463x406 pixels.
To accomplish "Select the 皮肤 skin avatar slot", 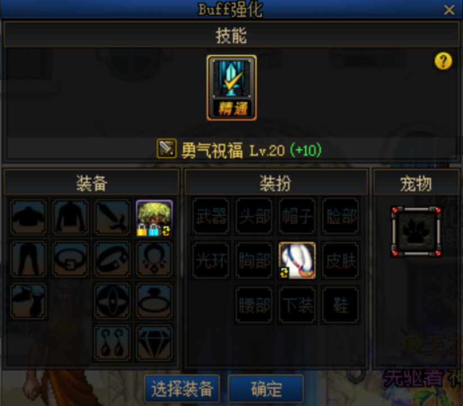I will [341, 260].
